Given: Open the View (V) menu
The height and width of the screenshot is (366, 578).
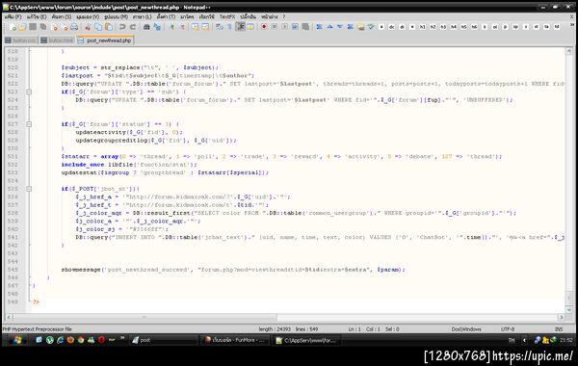Looking at the screenshot, I should (88, 17).
